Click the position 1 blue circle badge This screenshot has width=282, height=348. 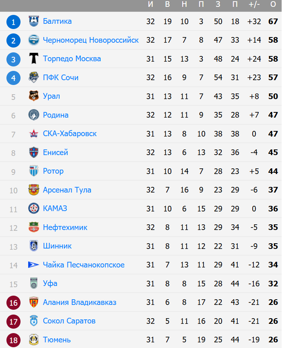click(x=13, y=22)
